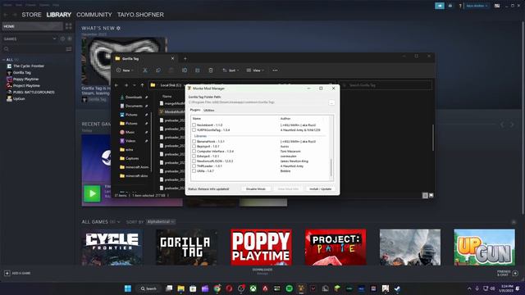
Task: Open Steam Friends & Chat
Action: [508, 273]
